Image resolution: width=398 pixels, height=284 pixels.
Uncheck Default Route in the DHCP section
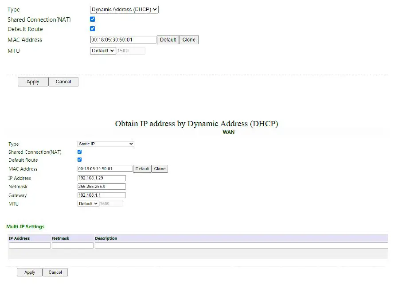click(x=92, y=28)
